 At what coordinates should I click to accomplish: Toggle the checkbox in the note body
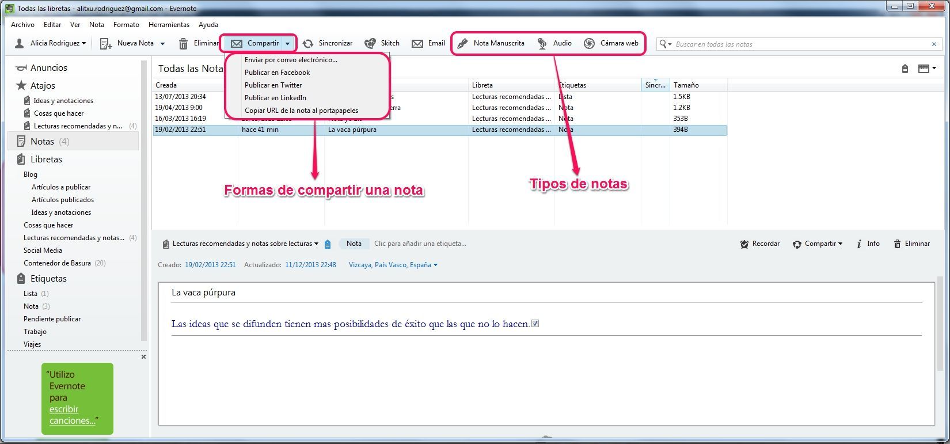pos(535,324)
